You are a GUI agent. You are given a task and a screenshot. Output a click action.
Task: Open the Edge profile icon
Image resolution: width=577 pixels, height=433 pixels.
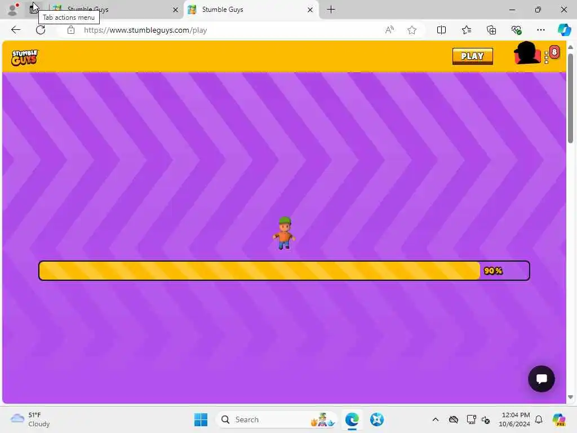[x=13, y=10]
